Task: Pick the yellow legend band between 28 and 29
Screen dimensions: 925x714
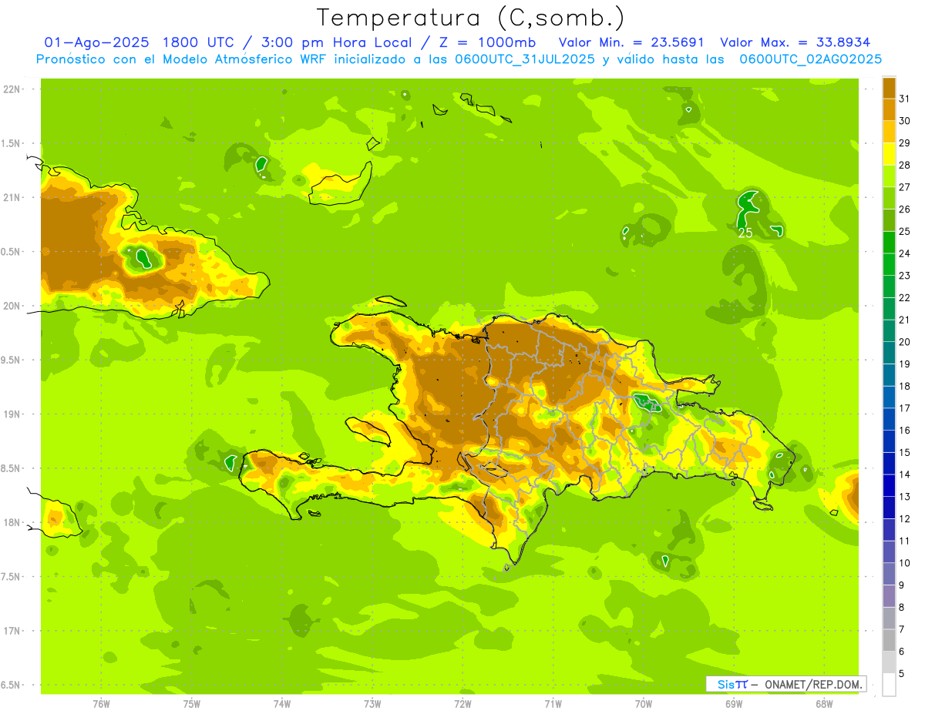Action: click(x=889, y=154)
